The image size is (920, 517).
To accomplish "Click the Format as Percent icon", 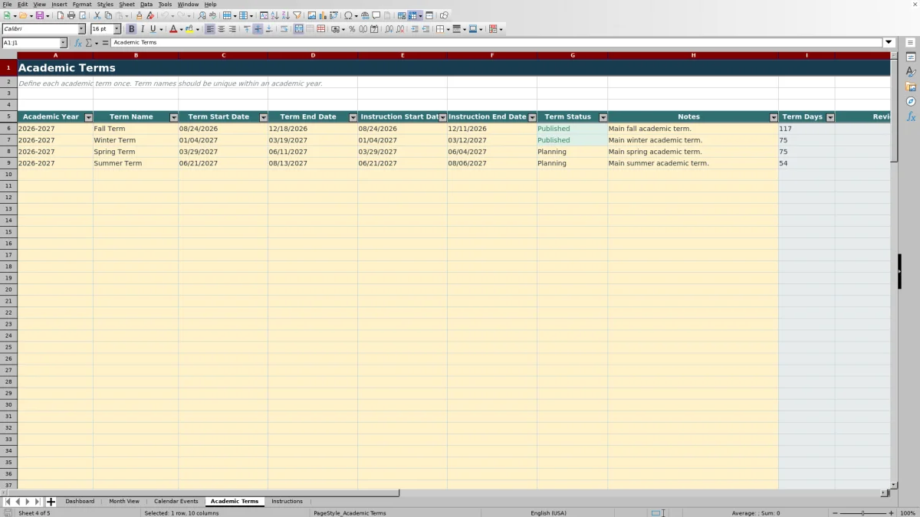I will (x=352, y=29).
